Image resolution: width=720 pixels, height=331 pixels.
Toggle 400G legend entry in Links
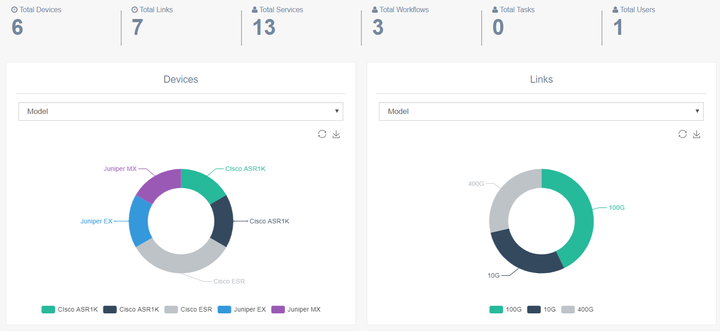tap(578, 309)
